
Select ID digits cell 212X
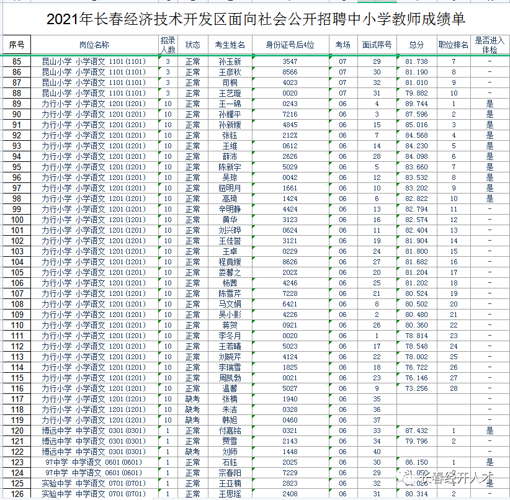click(290, 135)
